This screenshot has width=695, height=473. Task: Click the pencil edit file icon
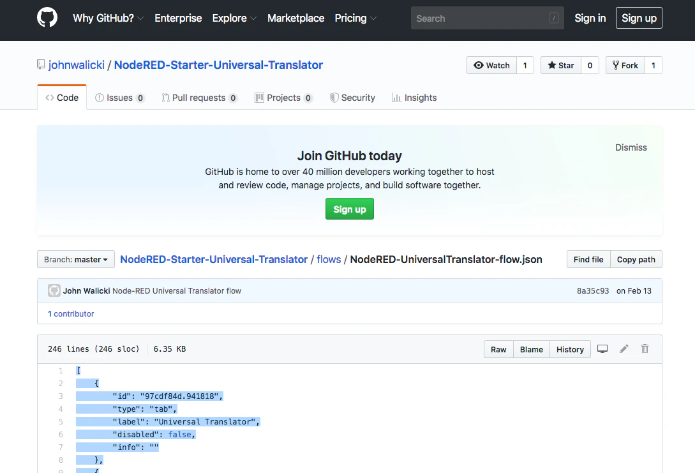click(x=624, y=349)
